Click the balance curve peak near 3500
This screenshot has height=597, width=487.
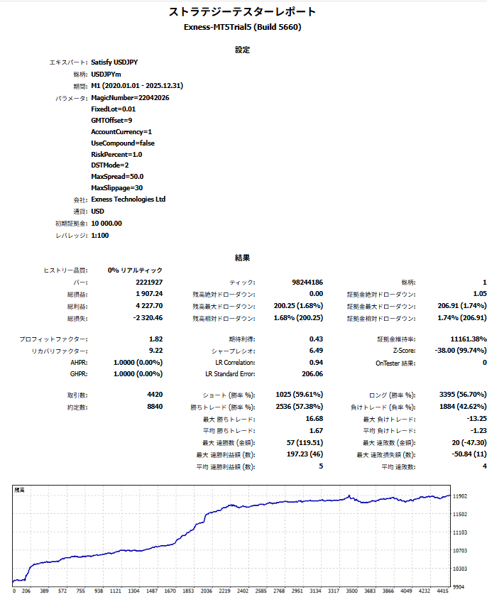pos(349,496)
